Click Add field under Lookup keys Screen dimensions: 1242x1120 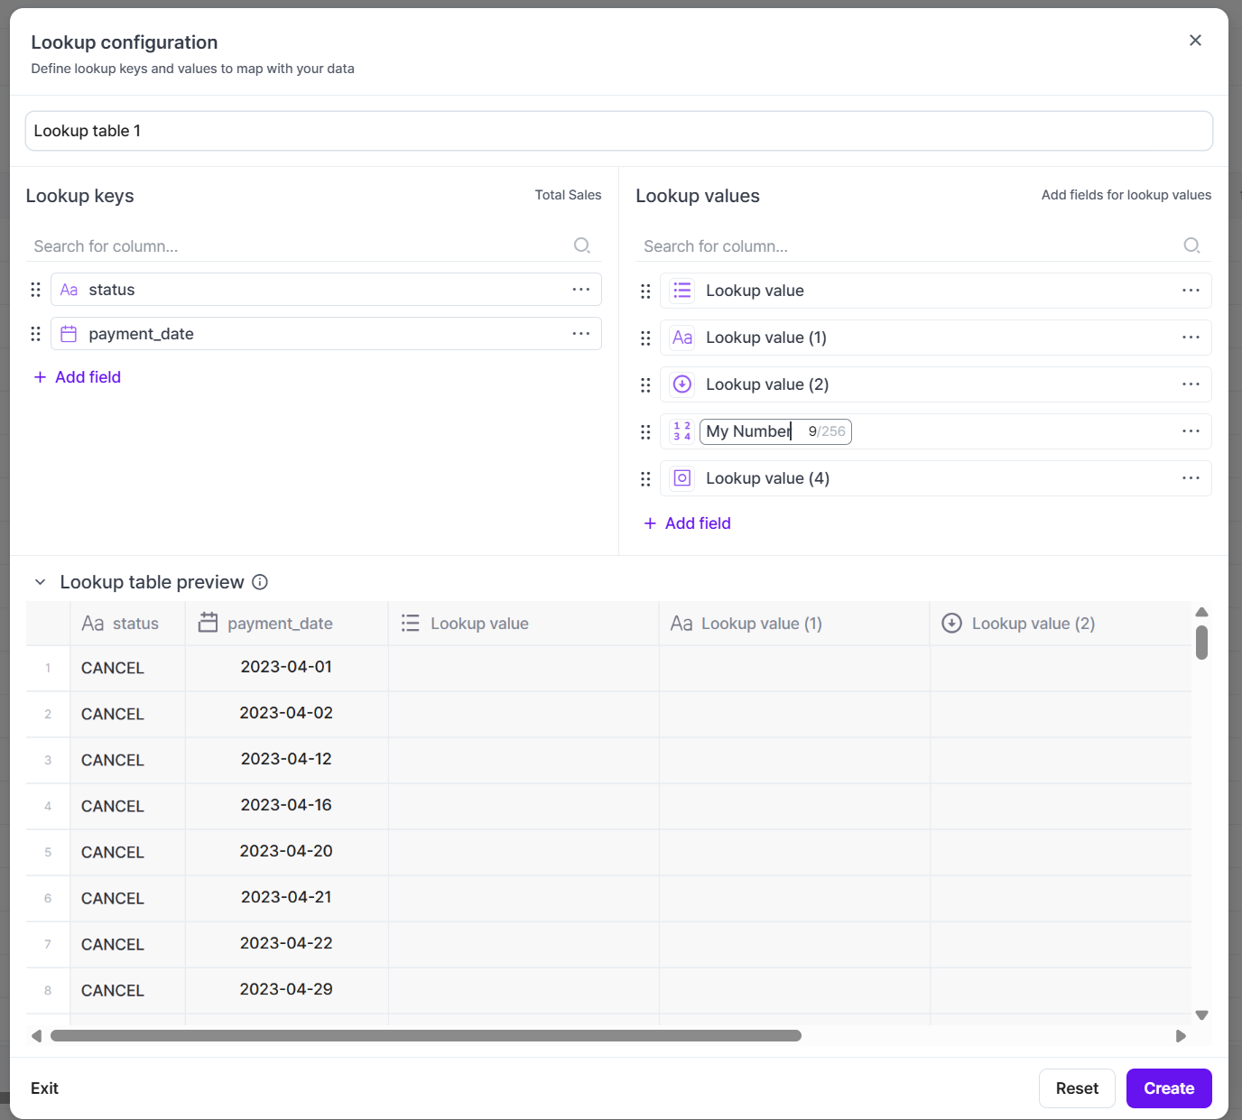click(x=78, y=377)
